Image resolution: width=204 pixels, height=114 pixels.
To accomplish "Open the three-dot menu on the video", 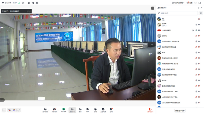I will click(x=153, y=8).
